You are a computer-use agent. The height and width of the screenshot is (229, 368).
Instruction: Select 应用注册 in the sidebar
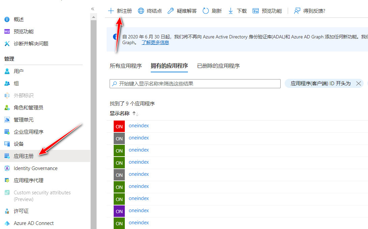pyautogui.click(x=45, y=156)
